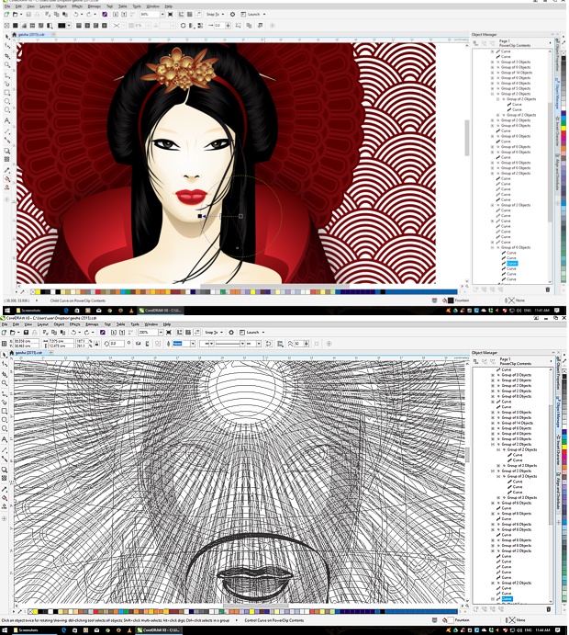Expand Group of 8 Objects in lower Object Manager
This screenshot has width=569, height=635.
pyautogui.click(x=493, y=396)
